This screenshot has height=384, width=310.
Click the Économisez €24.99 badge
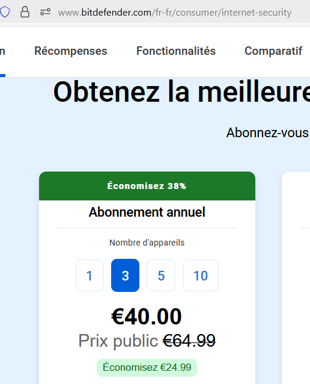(147, 367)
